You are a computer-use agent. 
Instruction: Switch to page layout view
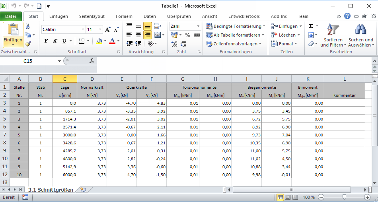pyautogui.click(x=288, y=197)
